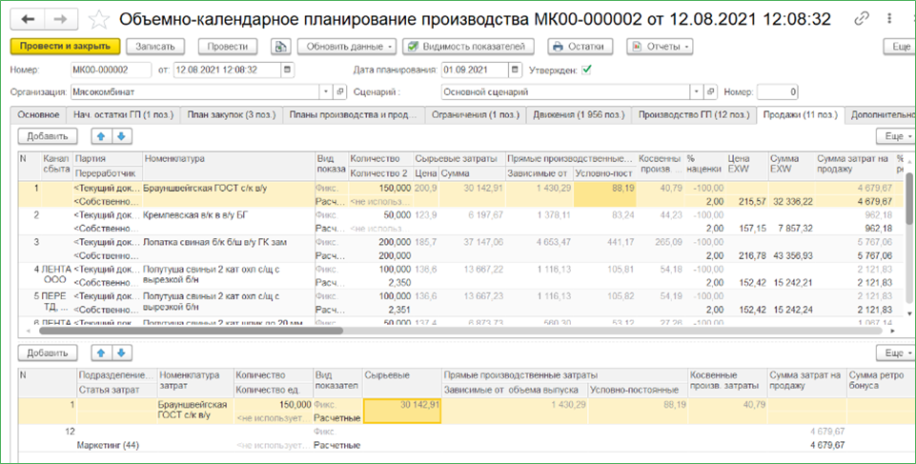
Task: Switch to the Движения (1 956 поз.) tab
Action: point(579,115)
